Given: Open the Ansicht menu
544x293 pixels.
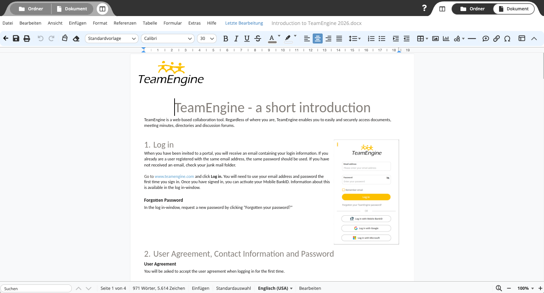Looking at the screenshot, I should (55, 23).
